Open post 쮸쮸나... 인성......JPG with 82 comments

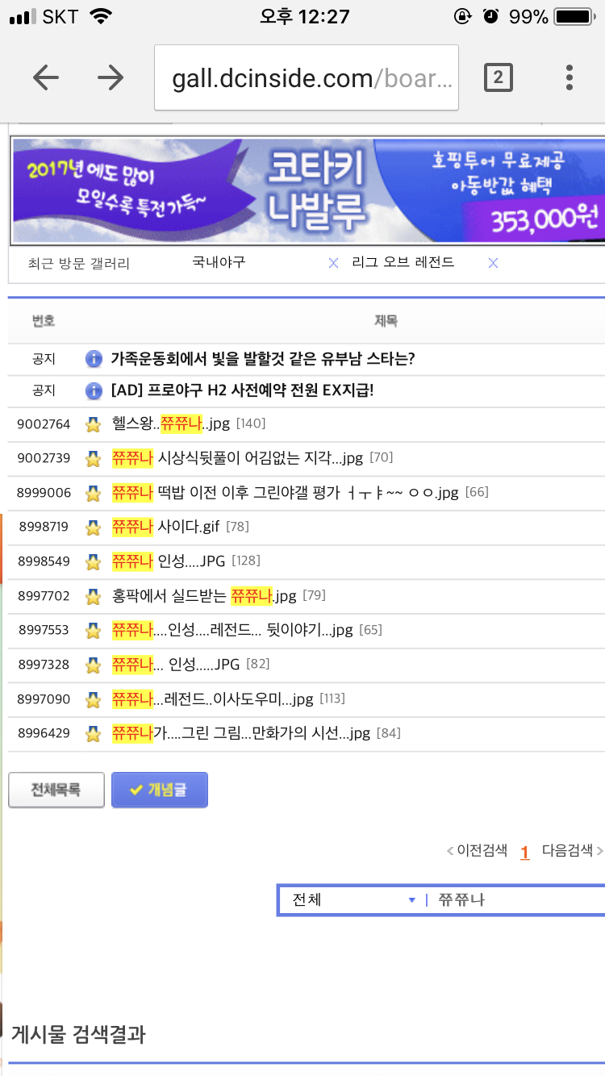pos(176,665)
